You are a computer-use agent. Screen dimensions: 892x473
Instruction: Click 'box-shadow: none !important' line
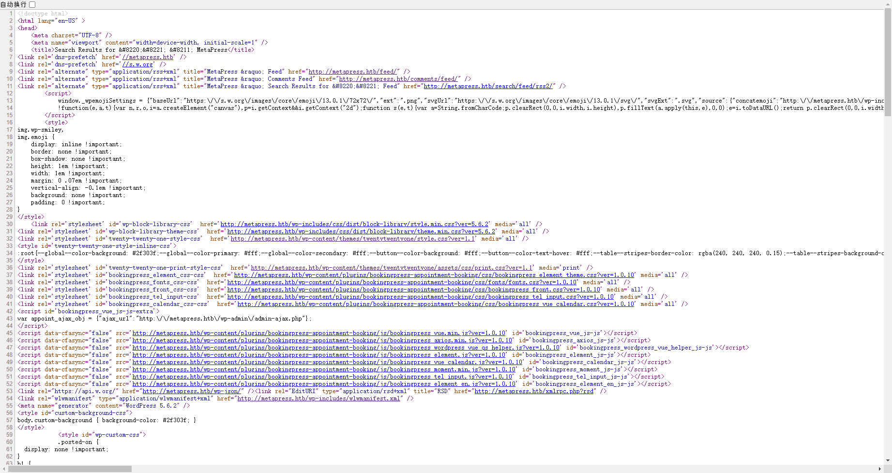78,159
